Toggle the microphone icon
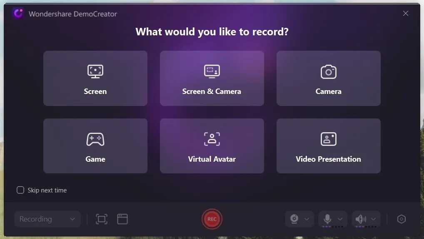This screenshot has width=424, height=239. pos(327,219)
